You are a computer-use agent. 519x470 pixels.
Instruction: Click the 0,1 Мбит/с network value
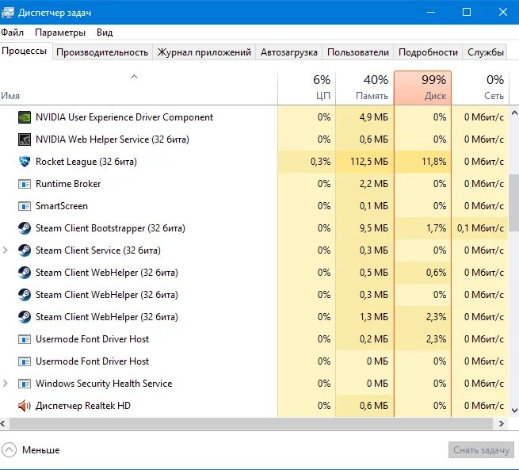[x=481, y=228]
